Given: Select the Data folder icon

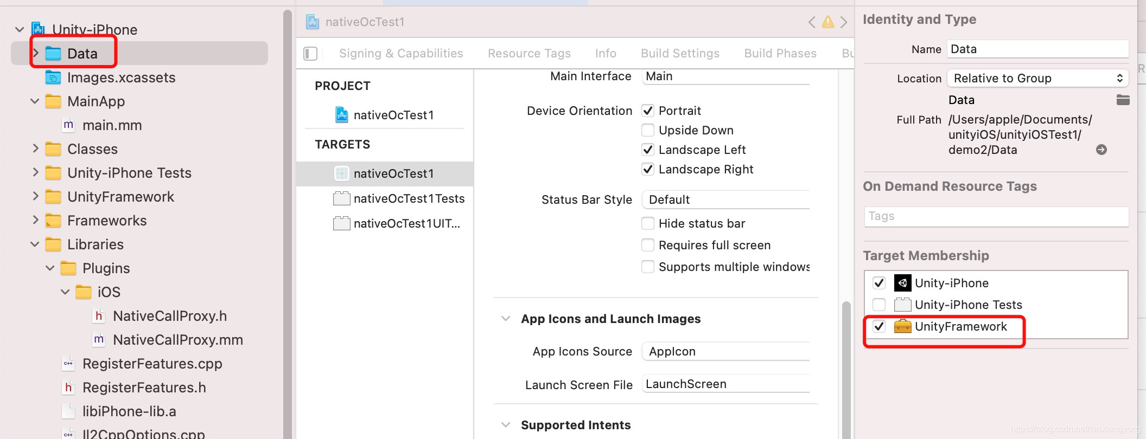Looking at the screenshot, I should pyautogui.click(x=53, y=53).
